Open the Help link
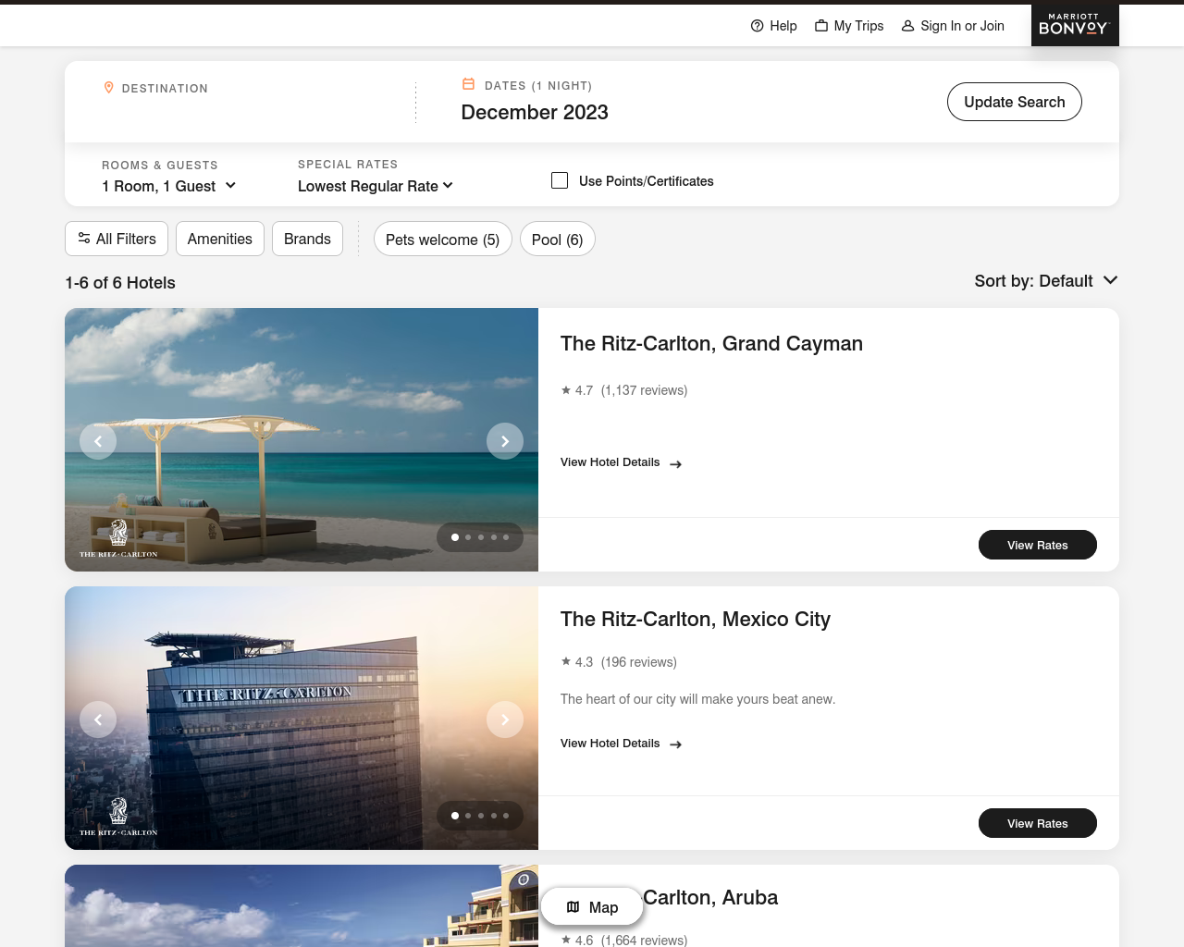 click(773, 26)
